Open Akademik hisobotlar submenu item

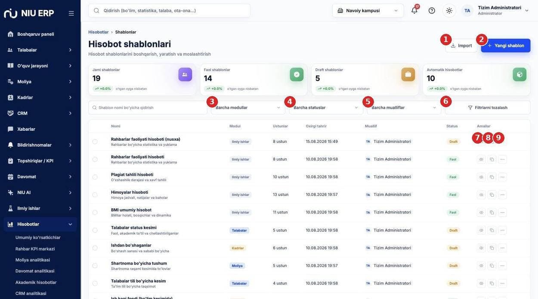36,282
